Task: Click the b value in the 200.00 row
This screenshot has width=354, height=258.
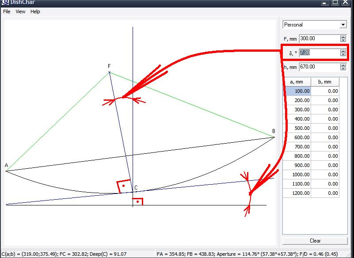Action: (325, 100)
